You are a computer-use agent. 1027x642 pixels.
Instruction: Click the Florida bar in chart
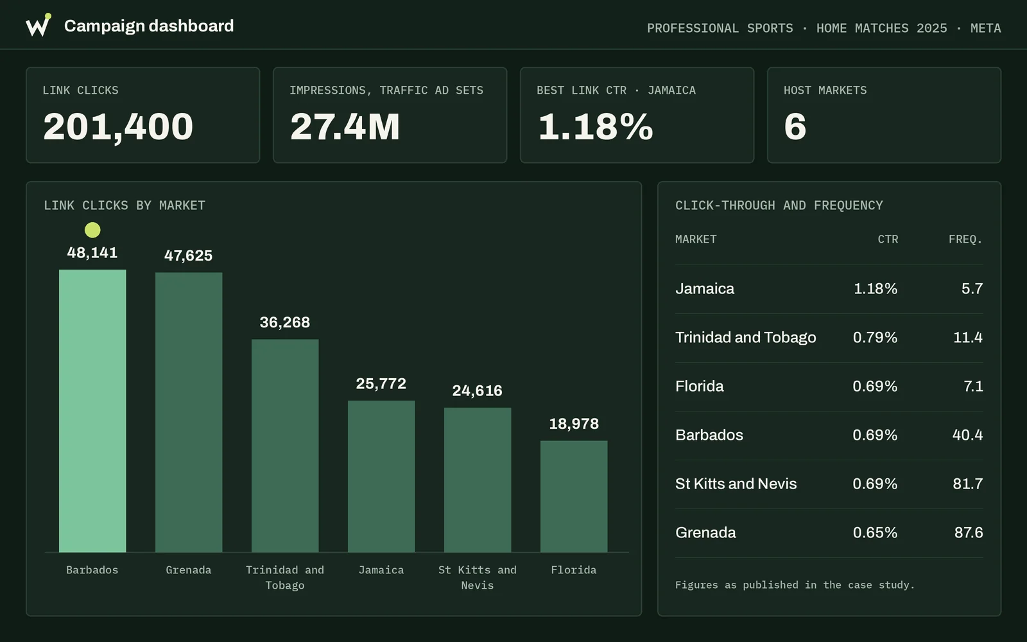[574, 496]
